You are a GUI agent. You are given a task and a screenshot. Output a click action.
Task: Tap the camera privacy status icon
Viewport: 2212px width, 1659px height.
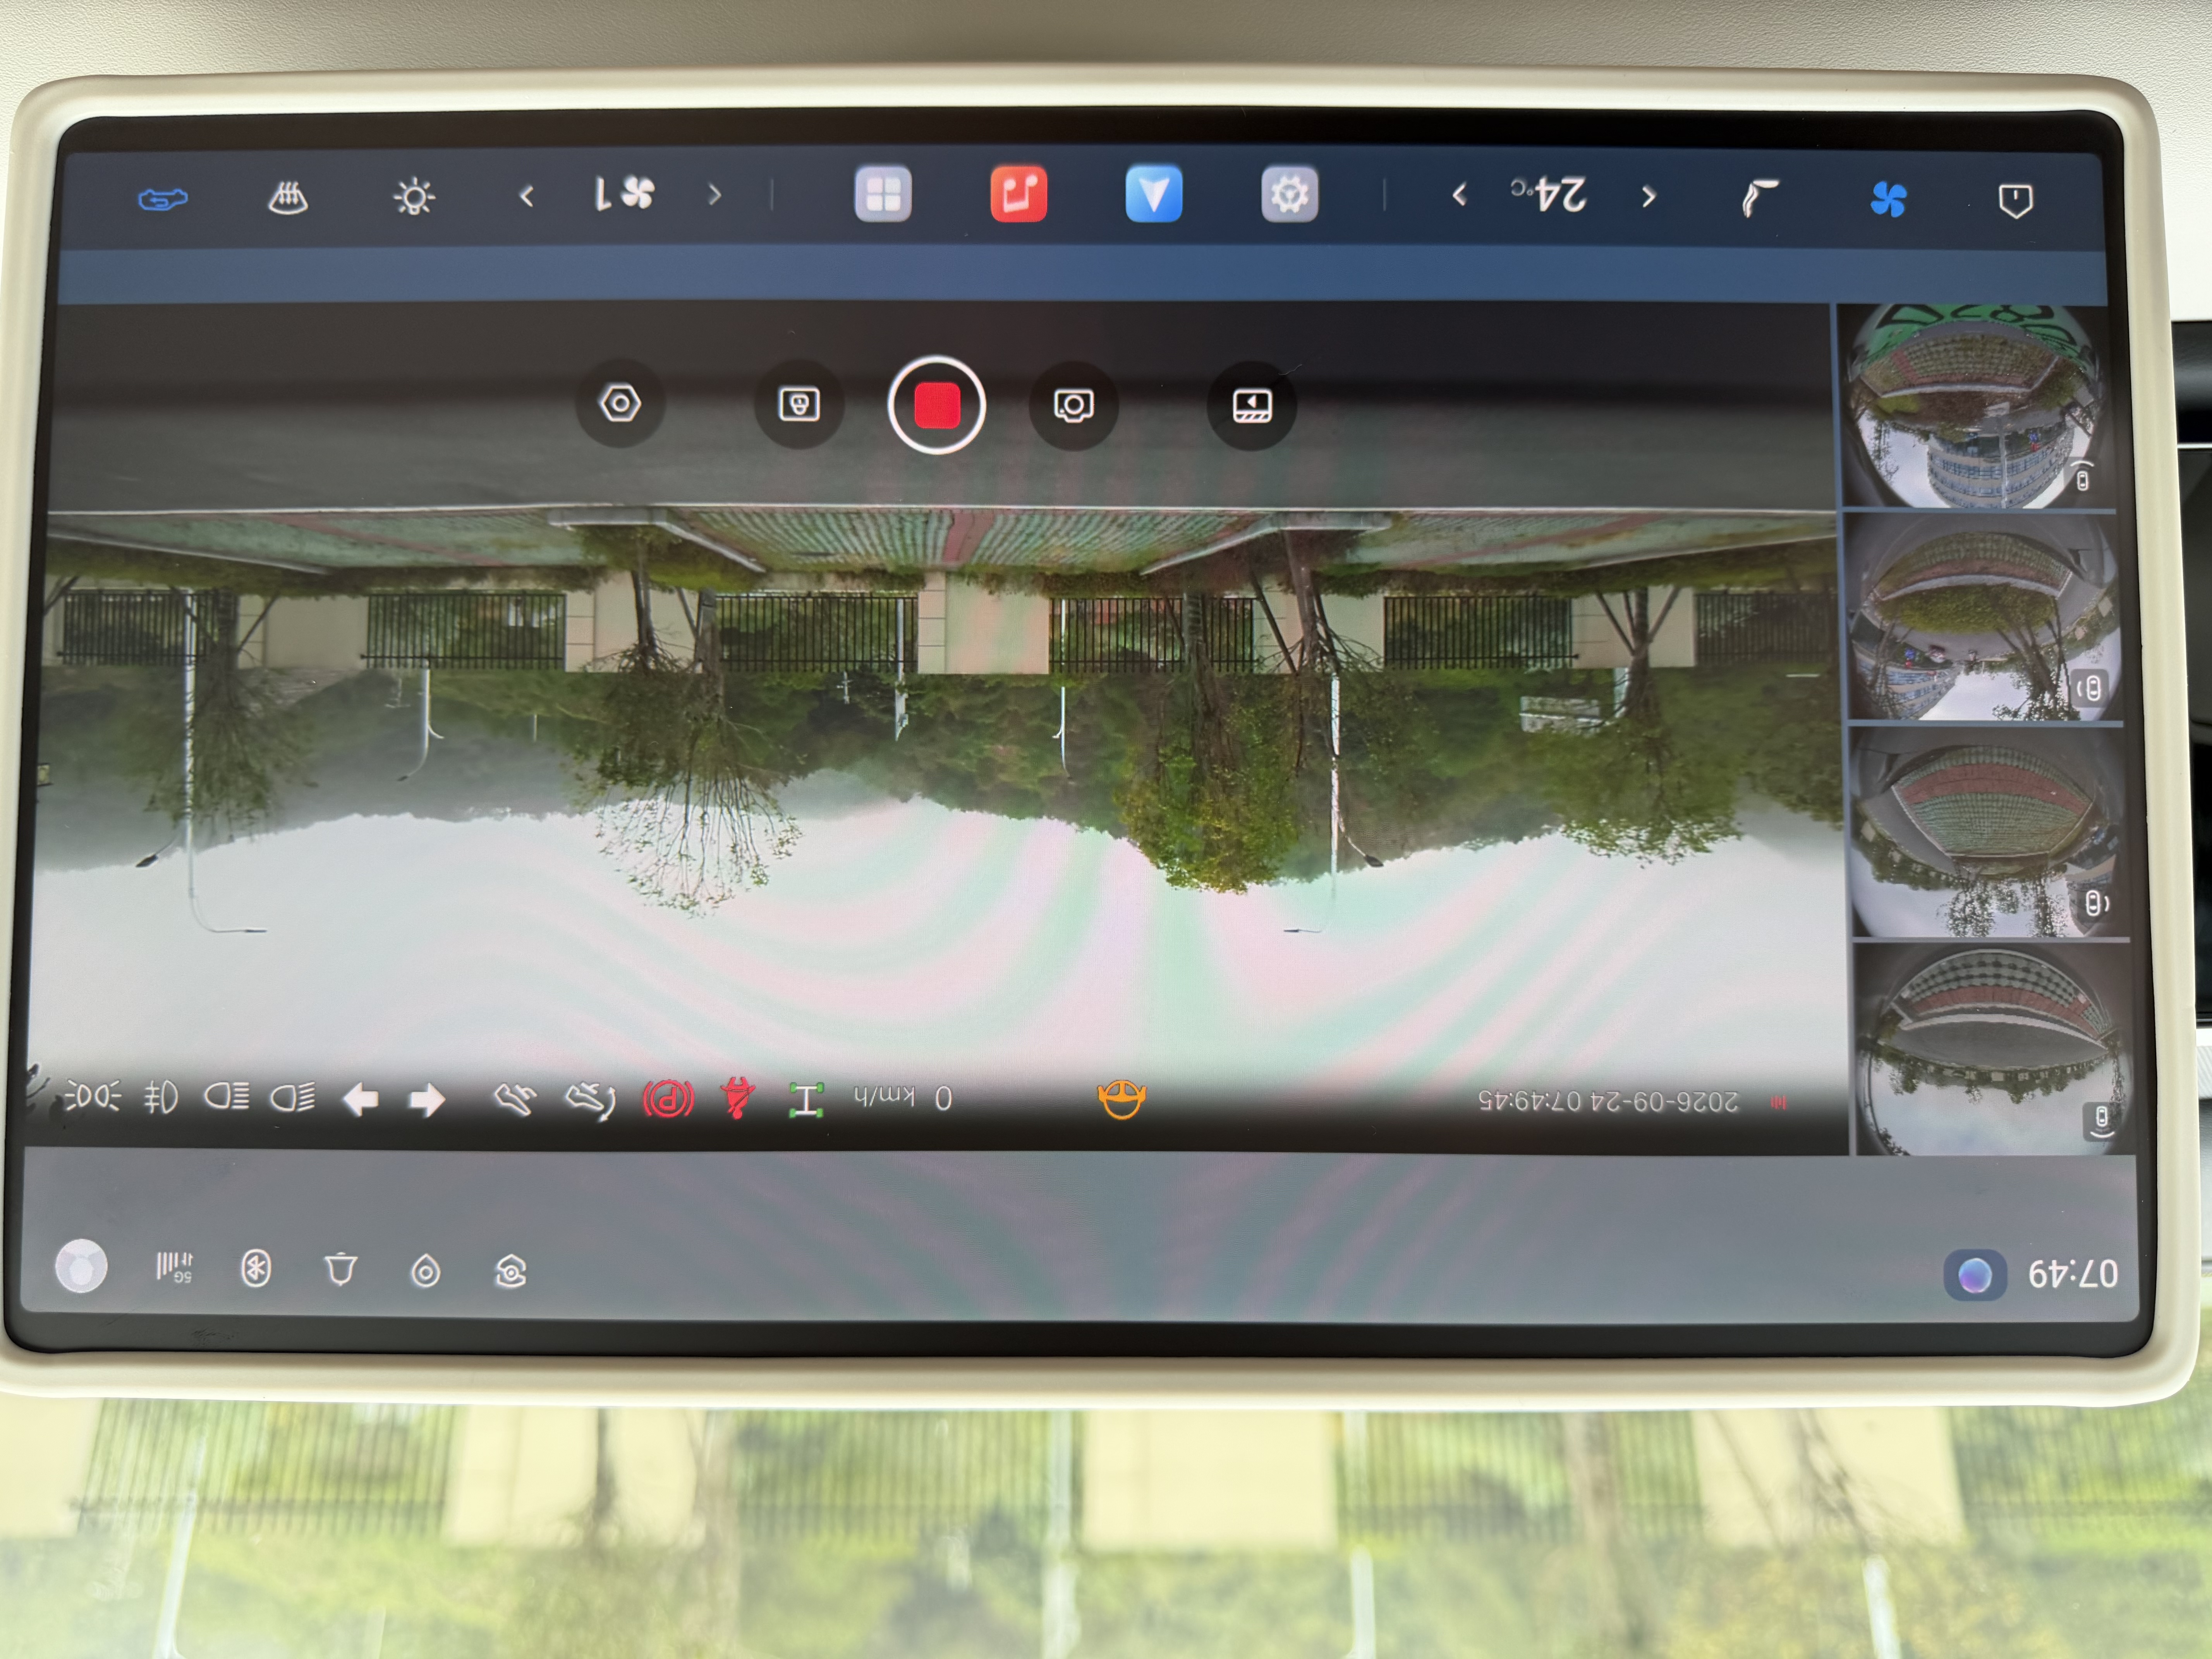[x=511, y=1272]
